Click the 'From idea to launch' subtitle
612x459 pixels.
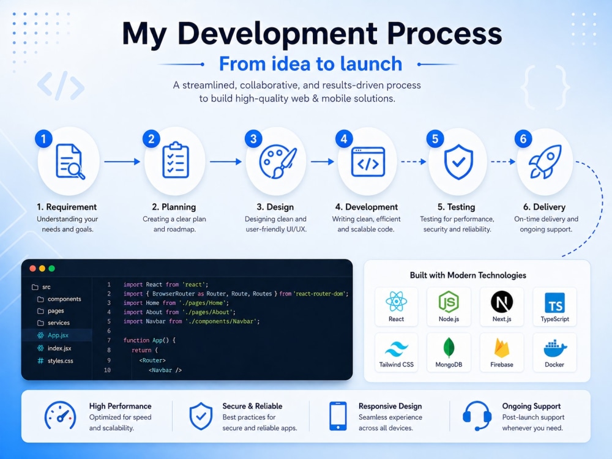tap(311, 64)
